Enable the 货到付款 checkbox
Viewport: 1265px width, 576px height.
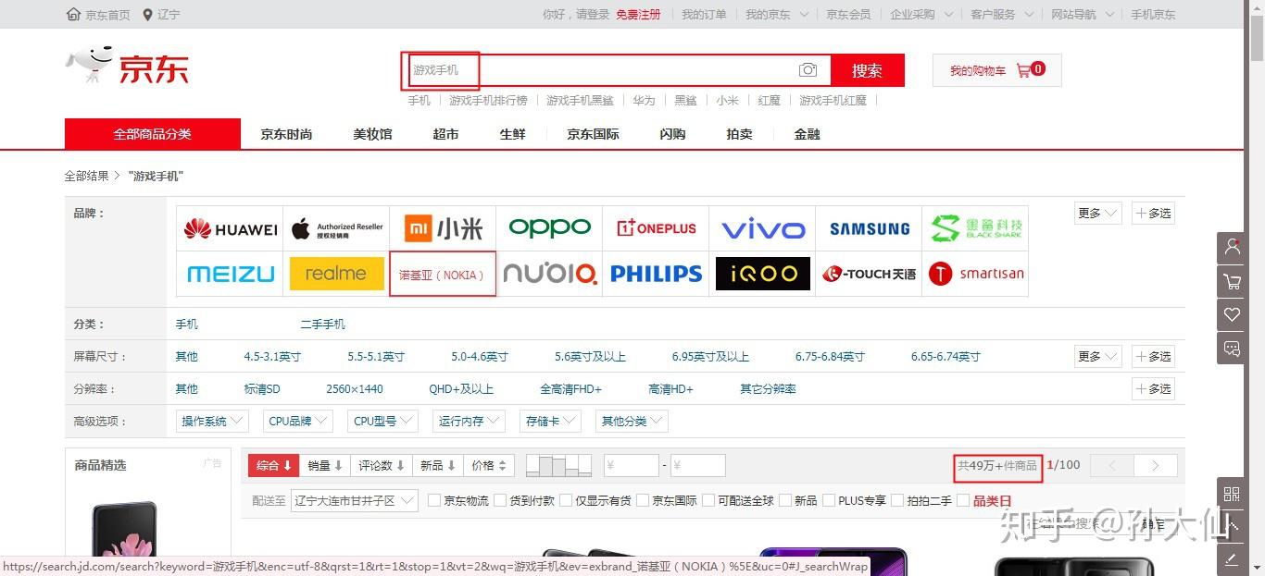pos(500,500)
